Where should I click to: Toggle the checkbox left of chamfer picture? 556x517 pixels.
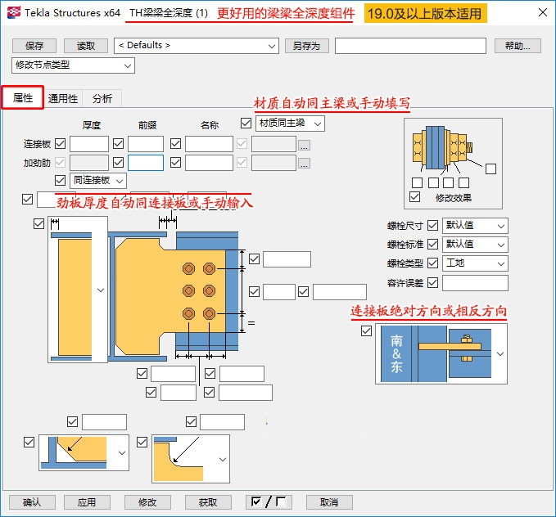(x=29, y=442)
